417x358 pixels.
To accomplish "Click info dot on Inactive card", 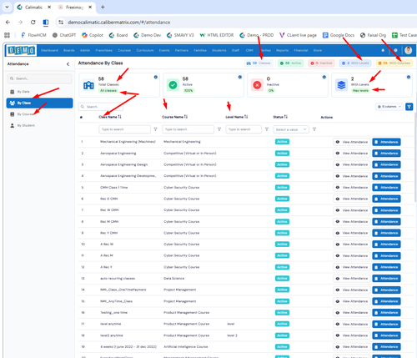I will (324, 77).
